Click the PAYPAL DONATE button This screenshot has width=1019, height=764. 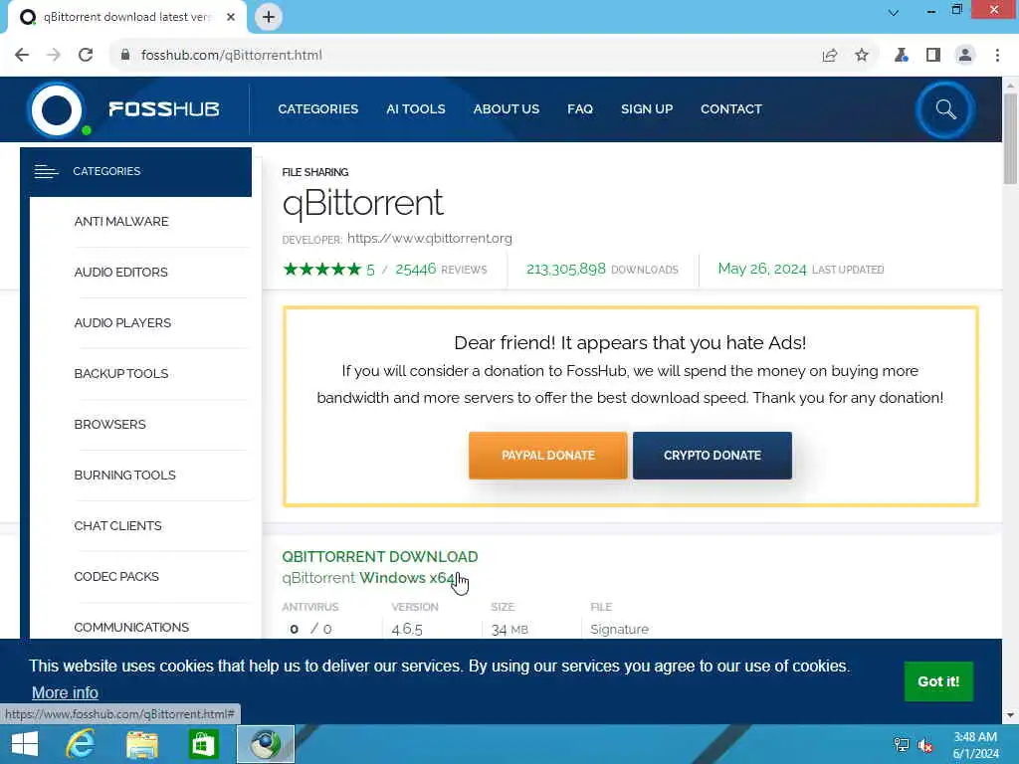[x=548, y=456]
